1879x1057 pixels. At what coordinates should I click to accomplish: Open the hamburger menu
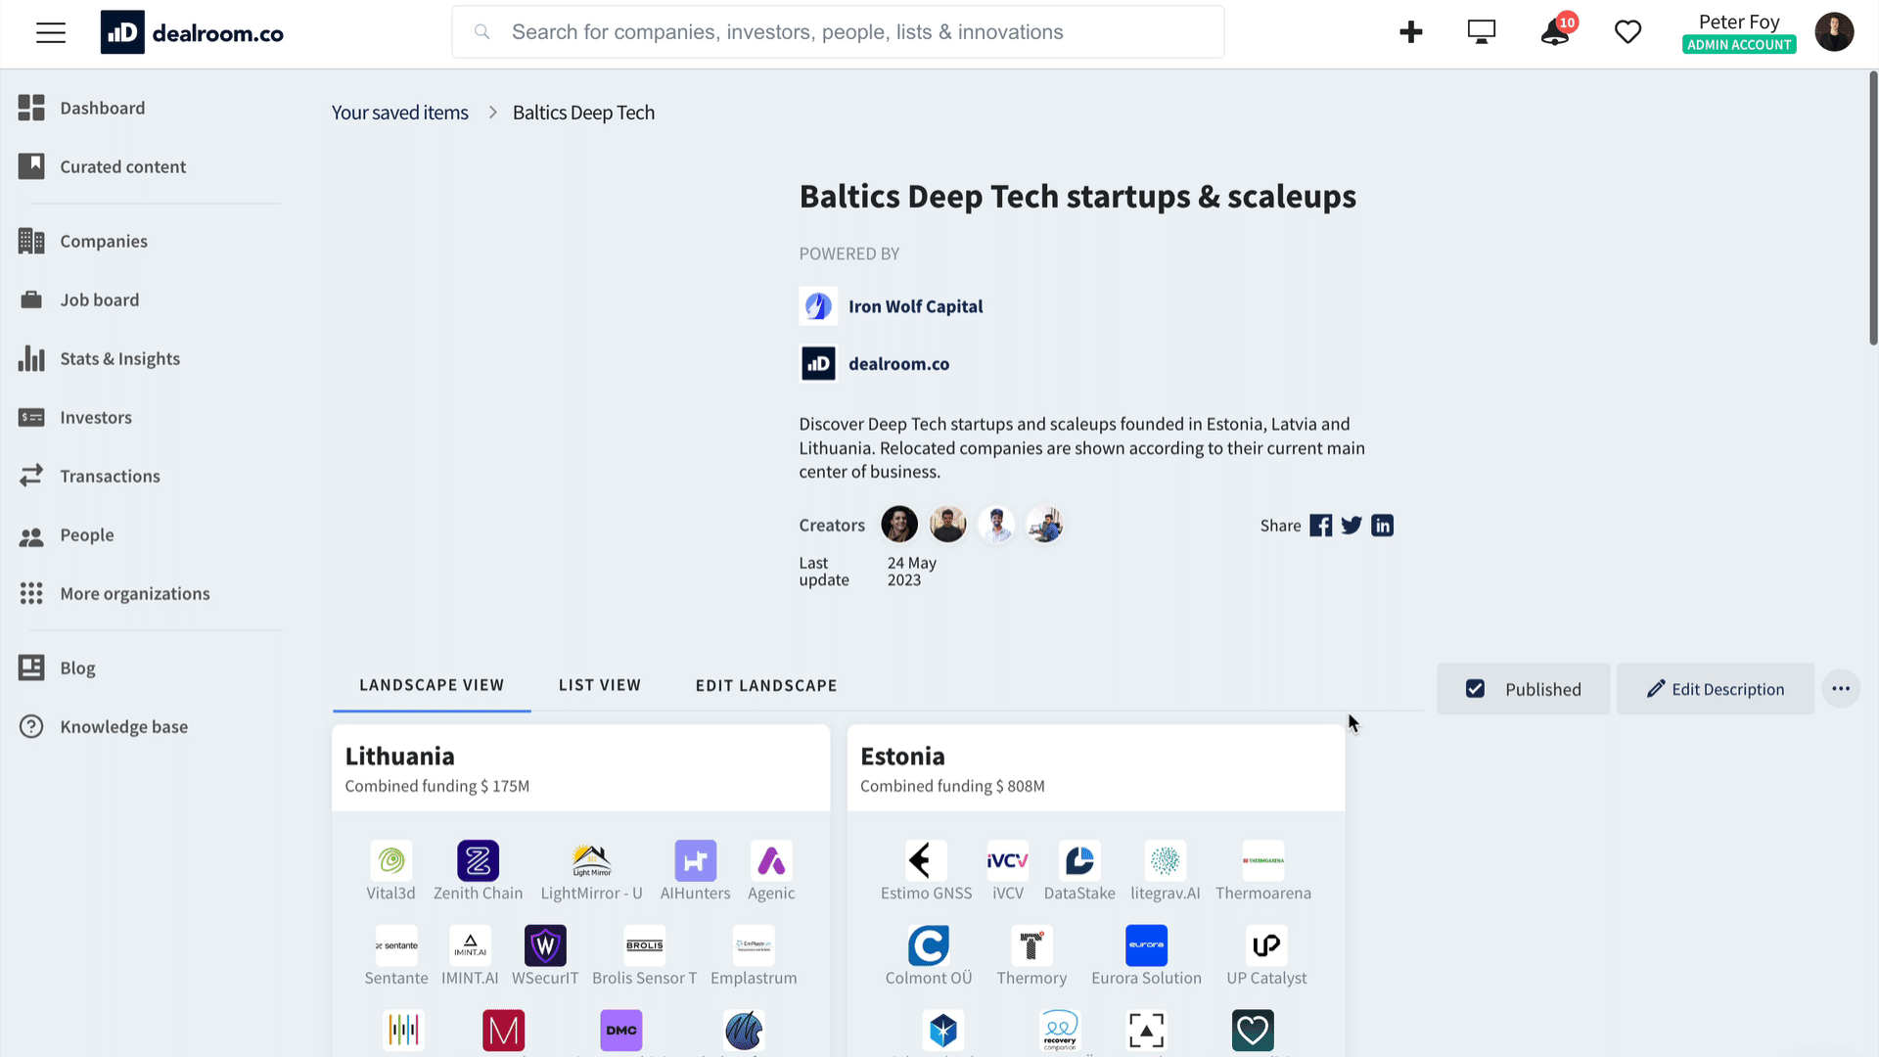point(51,32)
